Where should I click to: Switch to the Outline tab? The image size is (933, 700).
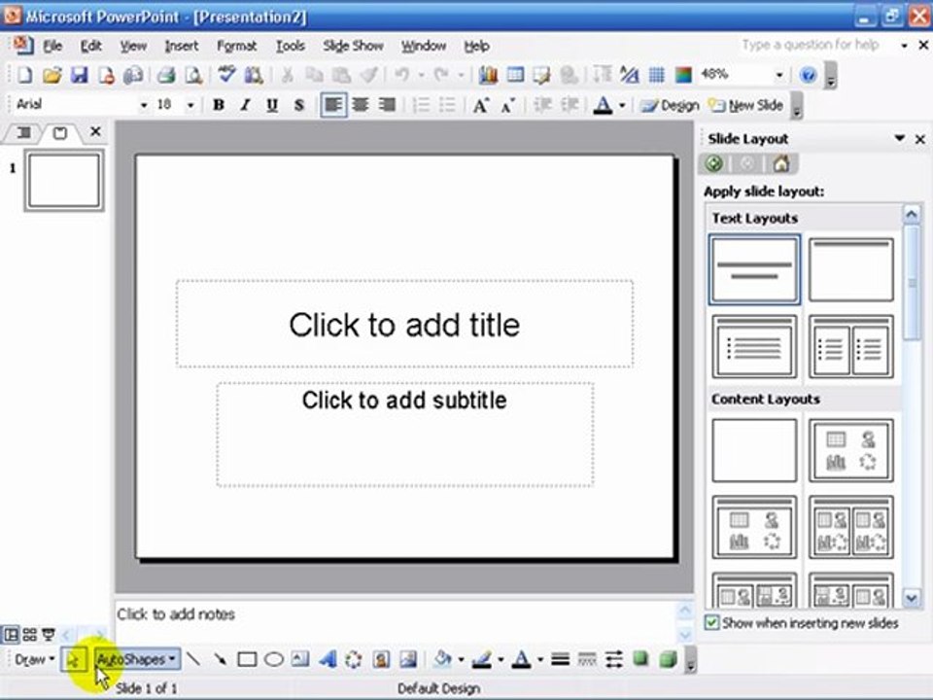click(x=23, y=133)
